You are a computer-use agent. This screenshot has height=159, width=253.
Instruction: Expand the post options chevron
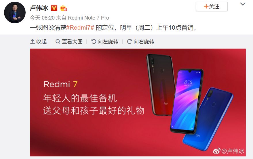(243, 4)
